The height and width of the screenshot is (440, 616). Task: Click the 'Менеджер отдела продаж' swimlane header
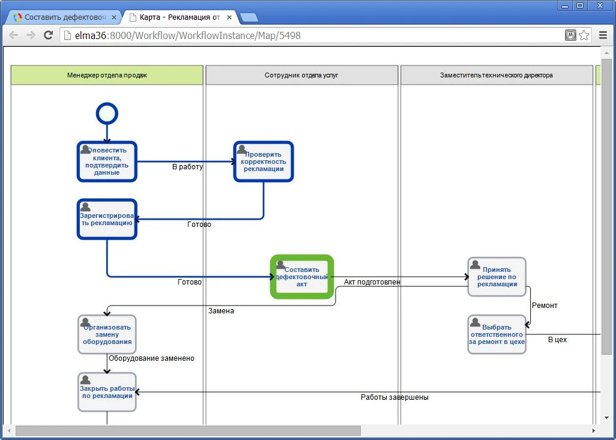coord(107,75)
